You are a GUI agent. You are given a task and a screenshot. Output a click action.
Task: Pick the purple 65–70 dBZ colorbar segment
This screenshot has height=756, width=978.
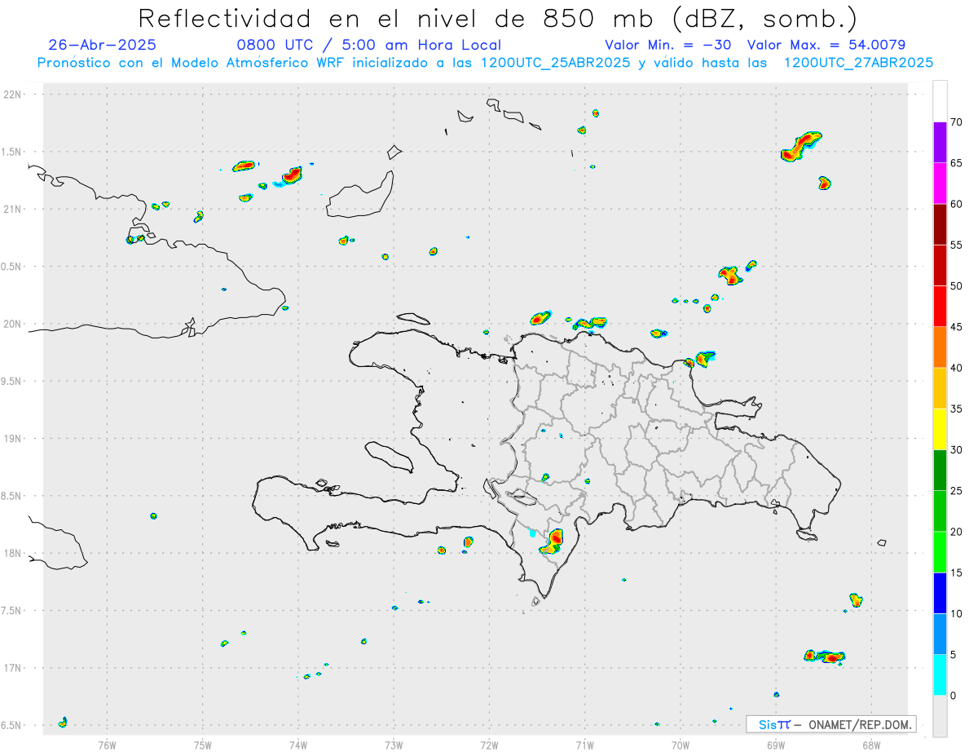pos(940,143)
